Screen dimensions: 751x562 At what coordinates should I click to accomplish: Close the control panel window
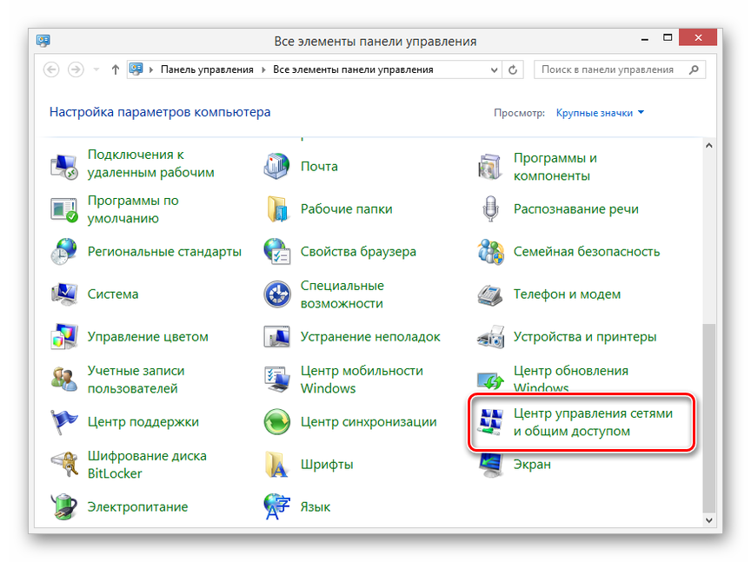tap(698, 37)
